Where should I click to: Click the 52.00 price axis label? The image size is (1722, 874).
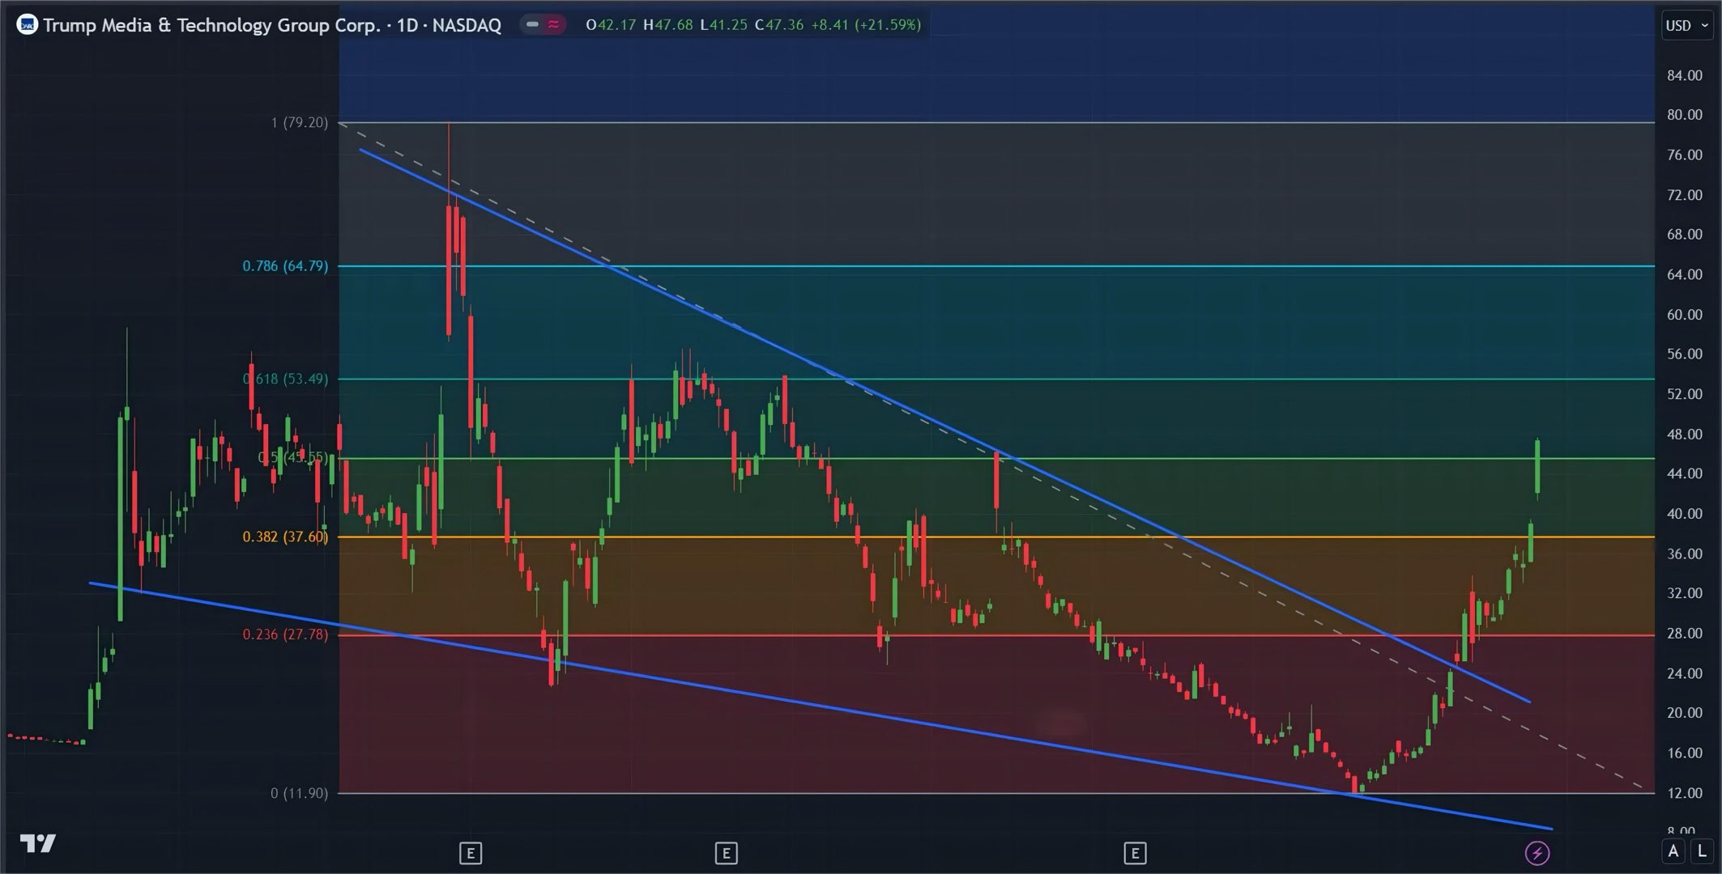1685,394
